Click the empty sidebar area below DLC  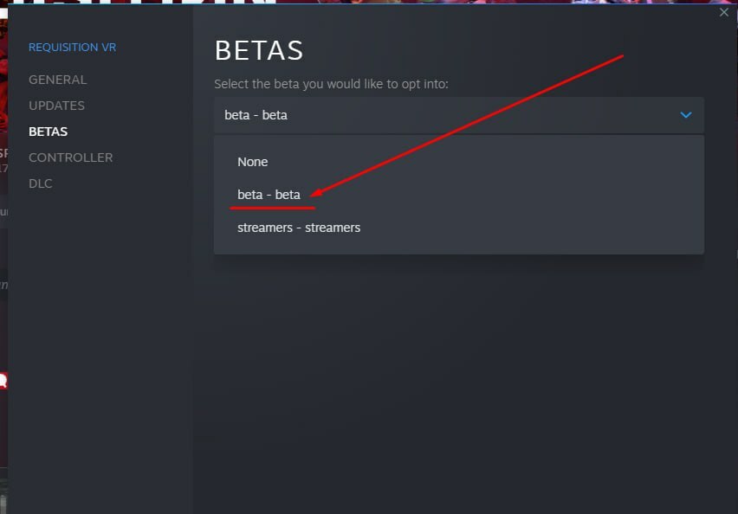100,346
